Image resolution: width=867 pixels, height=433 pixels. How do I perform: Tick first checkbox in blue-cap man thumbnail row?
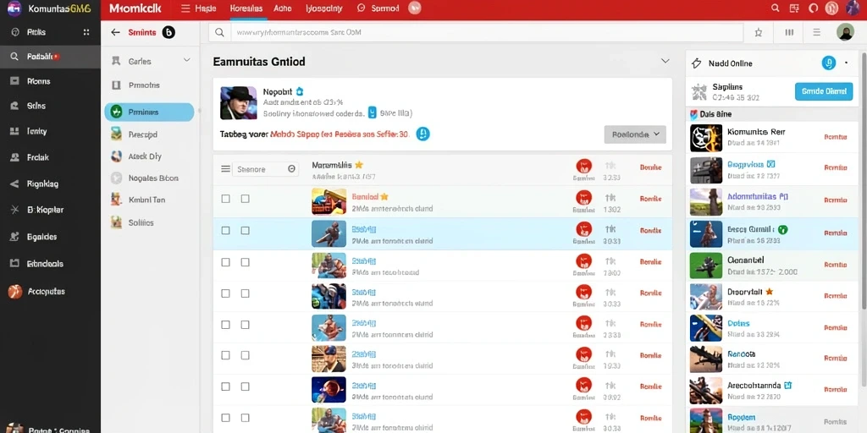tap(225, 356)
